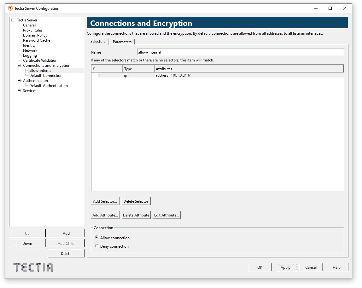Focus the Name input field
Screen dimensions: 362x288
pyautogui.click(x=240, y=52)
